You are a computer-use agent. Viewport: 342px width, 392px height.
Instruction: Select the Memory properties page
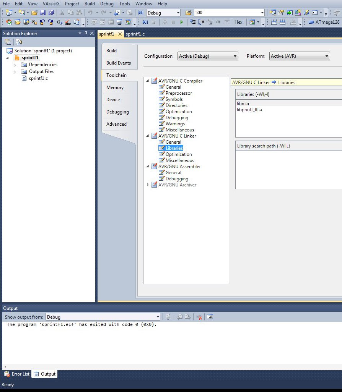[x=115, y=87]
